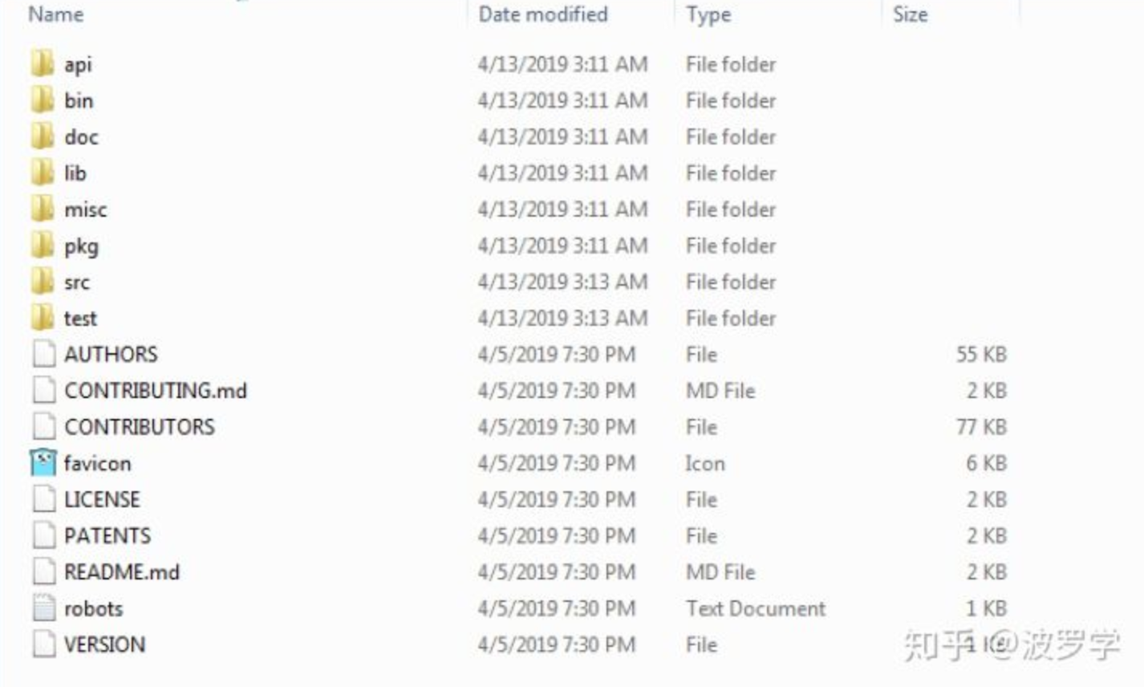
Task: Click the VERSION file icon
Action: [x=43, y=644]
